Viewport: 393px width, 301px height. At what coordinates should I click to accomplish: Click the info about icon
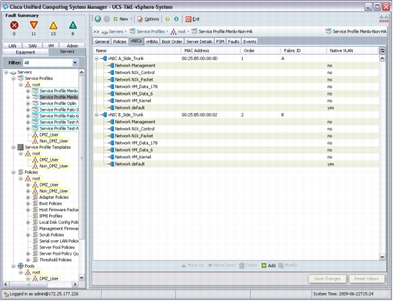pos(177,19)
